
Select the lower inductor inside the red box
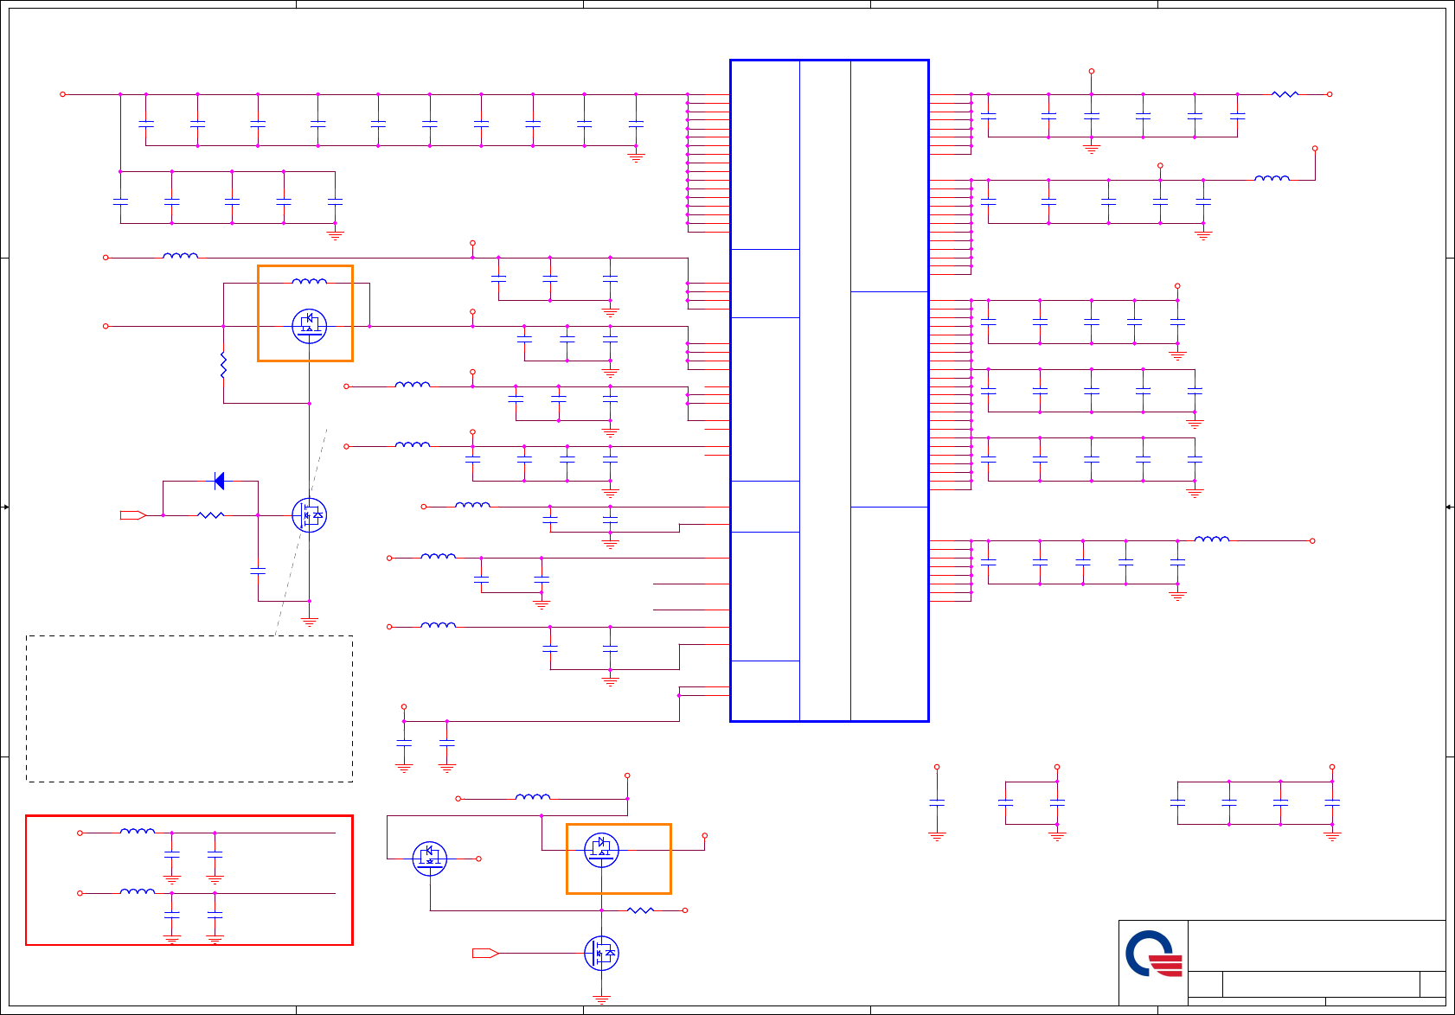point(138,892)
